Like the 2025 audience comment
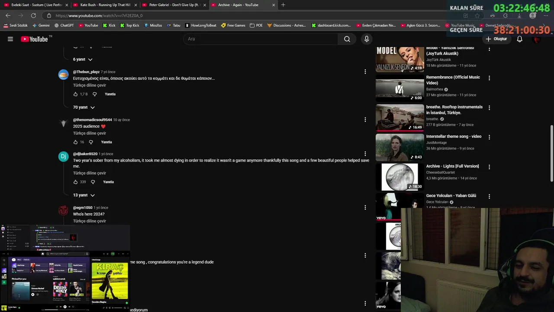The height and width of the screenshot is (312, 554). click(76, 142)
